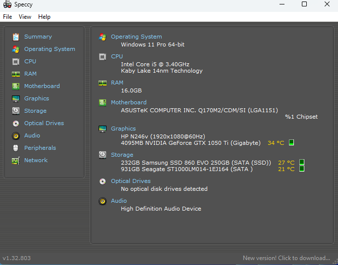Click the Windows flag icon in summary panel
Image resolution: width=338 pixels, height=265 pixels.
pos(103,37)
